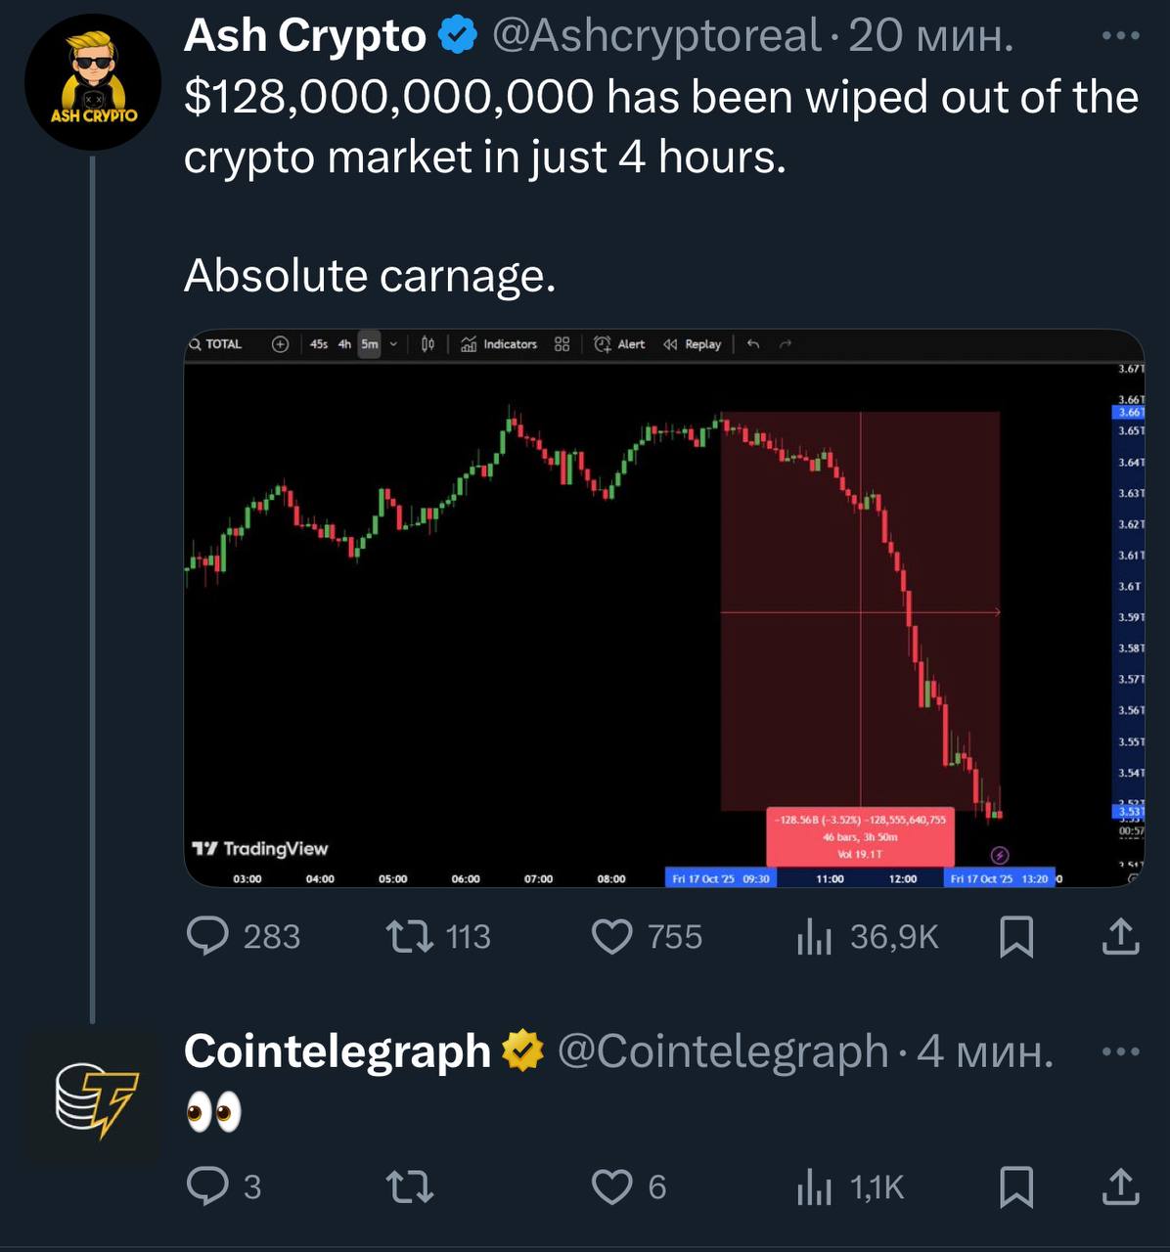Reply to the Cointelegraph comment
Screen dimensions: 1170x1252
(207, 1186)
